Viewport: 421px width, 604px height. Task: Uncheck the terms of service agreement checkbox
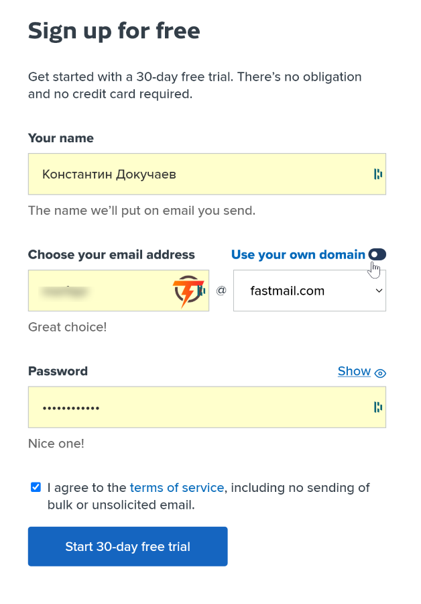36,487
